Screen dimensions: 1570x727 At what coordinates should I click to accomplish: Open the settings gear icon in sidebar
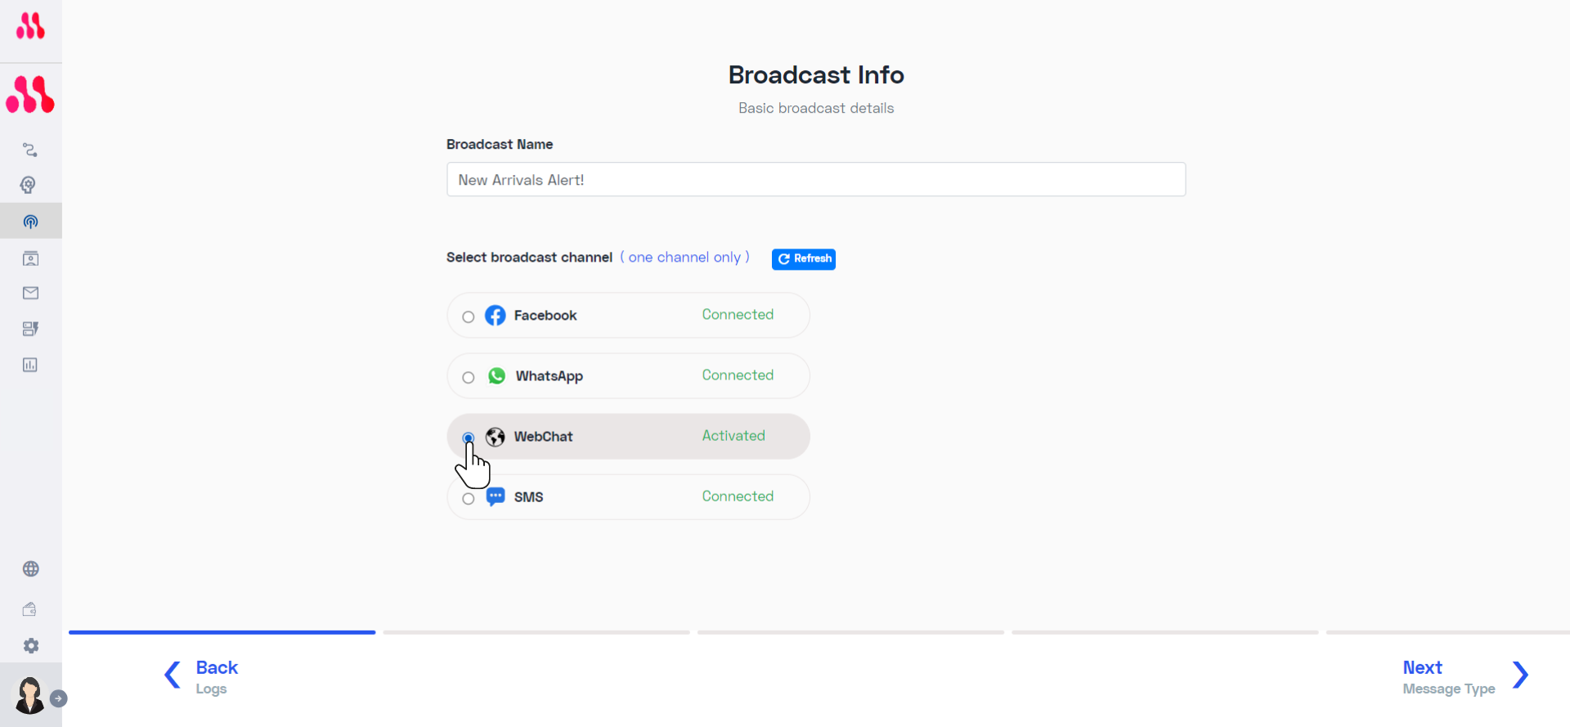click(x=31, y=646)
